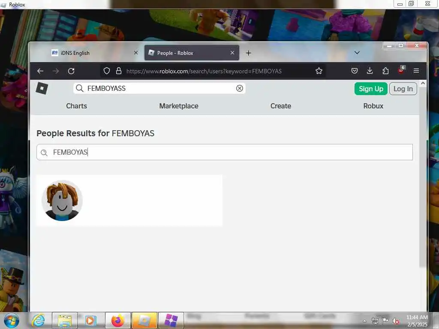
Task: Click the uBlock extension icon with badge
Action: point(401,70)
